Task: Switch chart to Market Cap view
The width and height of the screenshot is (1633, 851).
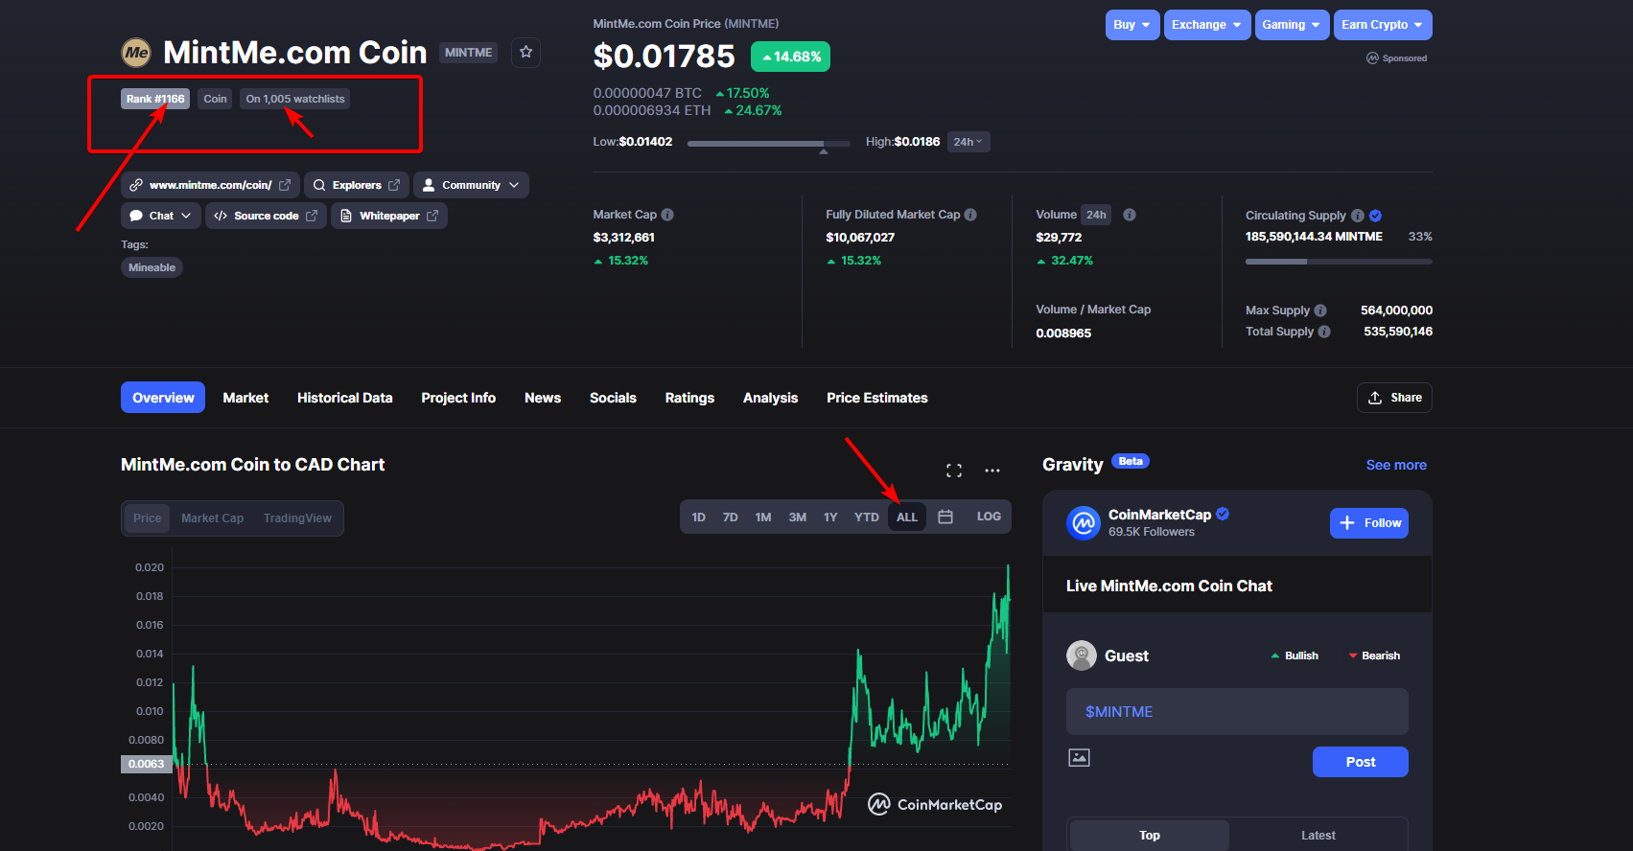Action: coord(212,518)
